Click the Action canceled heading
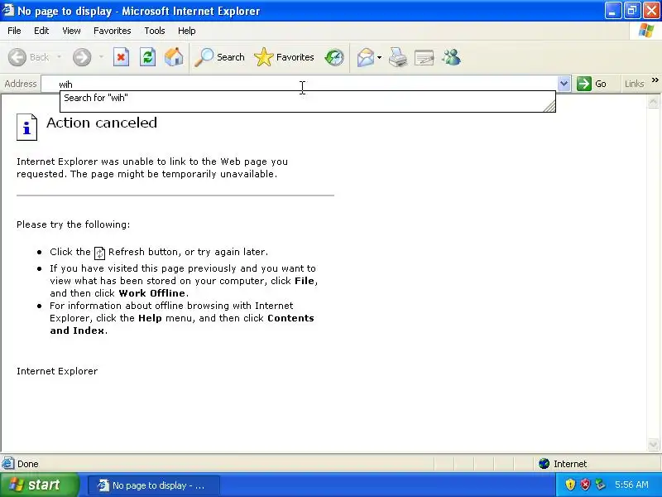 click(x=102, y=123)
